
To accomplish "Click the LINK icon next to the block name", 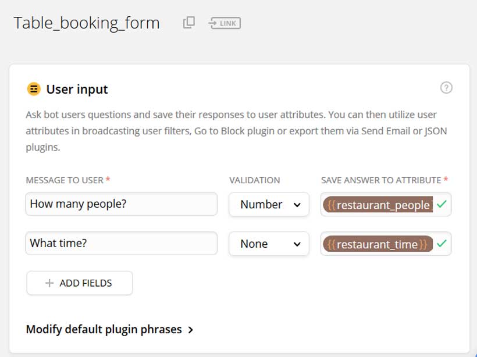I will (225, 23).
